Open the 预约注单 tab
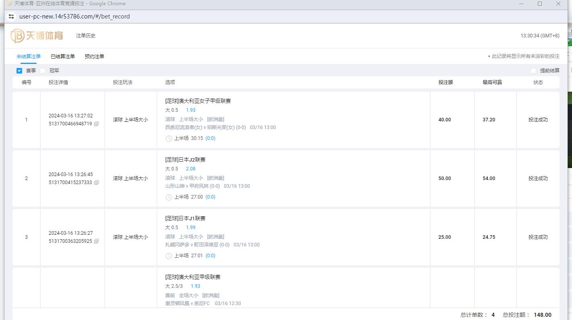Image resolution: width=572 pixels, height=320 pixels. 95,57
